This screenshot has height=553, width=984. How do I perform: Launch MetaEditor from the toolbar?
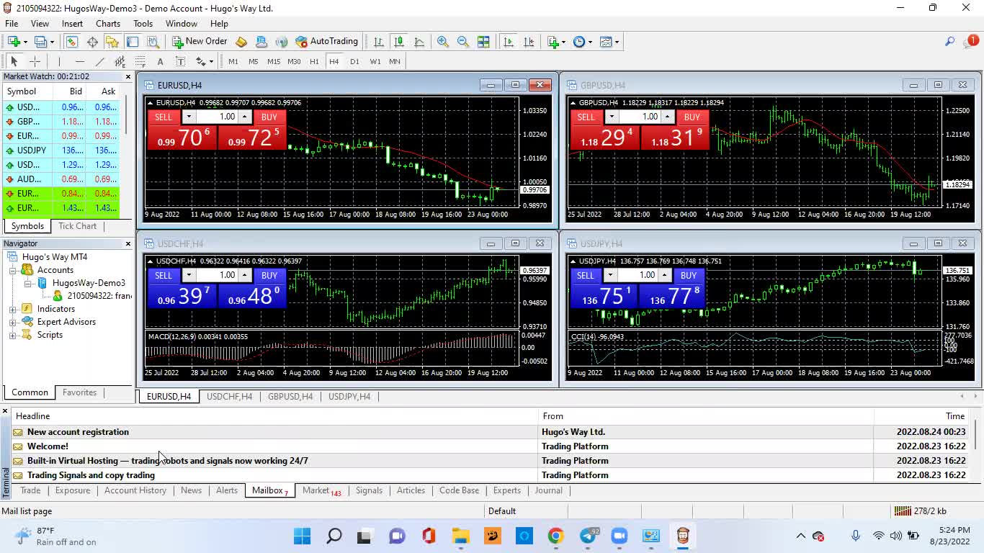[241, 42]
